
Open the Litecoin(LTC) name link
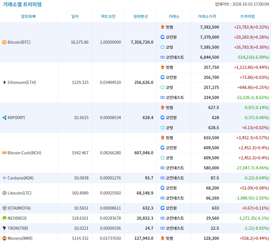tap(19, 193)
